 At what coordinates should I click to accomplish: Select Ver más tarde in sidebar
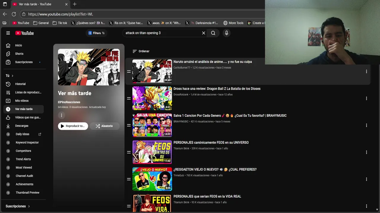tap(24, 109)
